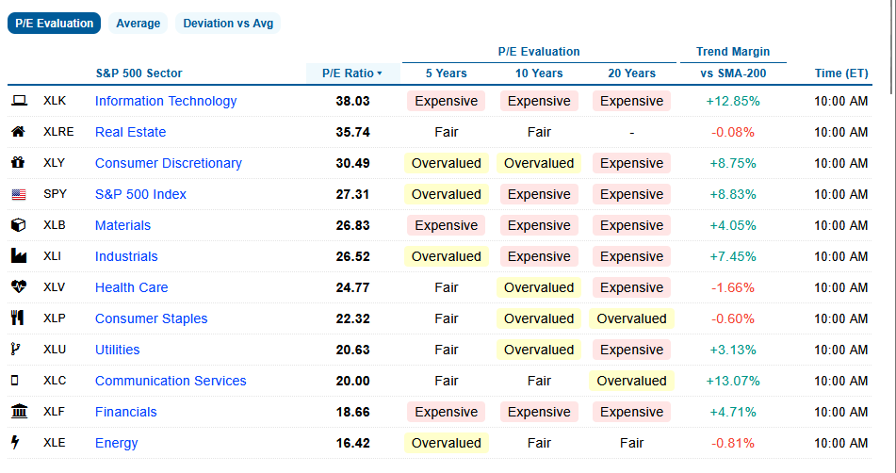Click Energy's 5 Years Overvalued badge

pos(447,443)
